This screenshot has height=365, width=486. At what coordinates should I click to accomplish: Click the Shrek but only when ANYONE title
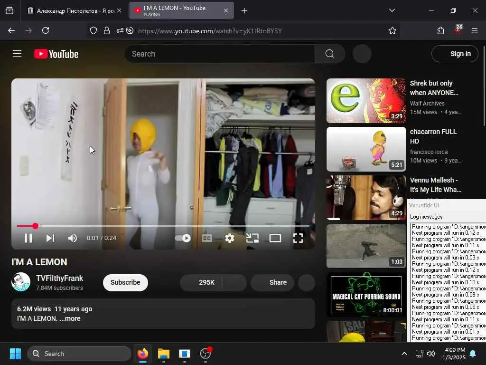434,88
